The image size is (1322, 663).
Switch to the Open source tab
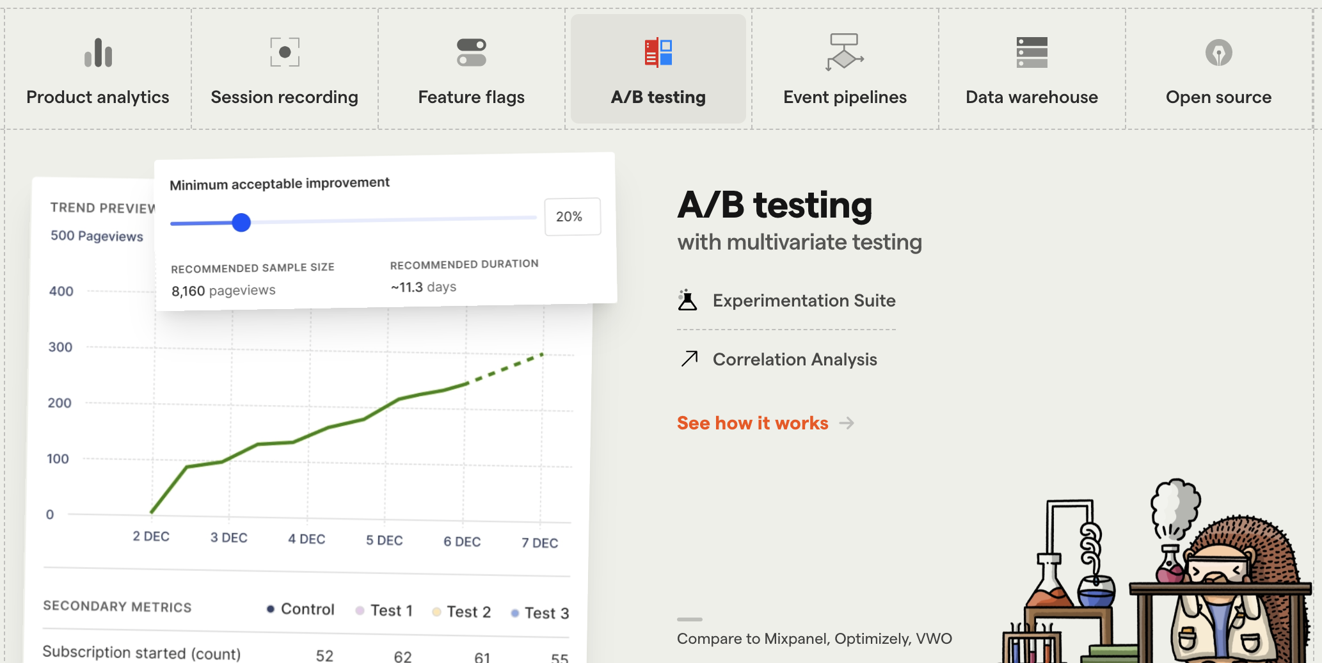pos(1219,69)
